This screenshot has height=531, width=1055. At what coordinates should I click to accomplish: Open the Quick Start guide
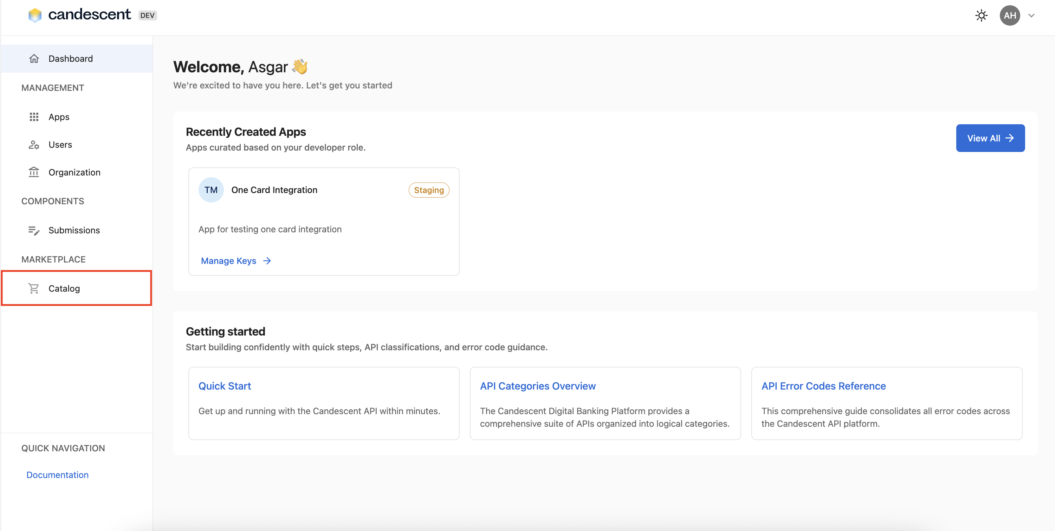[x=225, y=385]
